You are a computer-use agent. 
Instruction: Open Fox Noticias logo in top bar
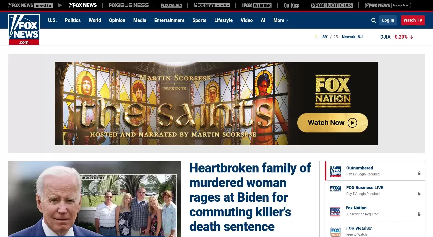[332, 5]
